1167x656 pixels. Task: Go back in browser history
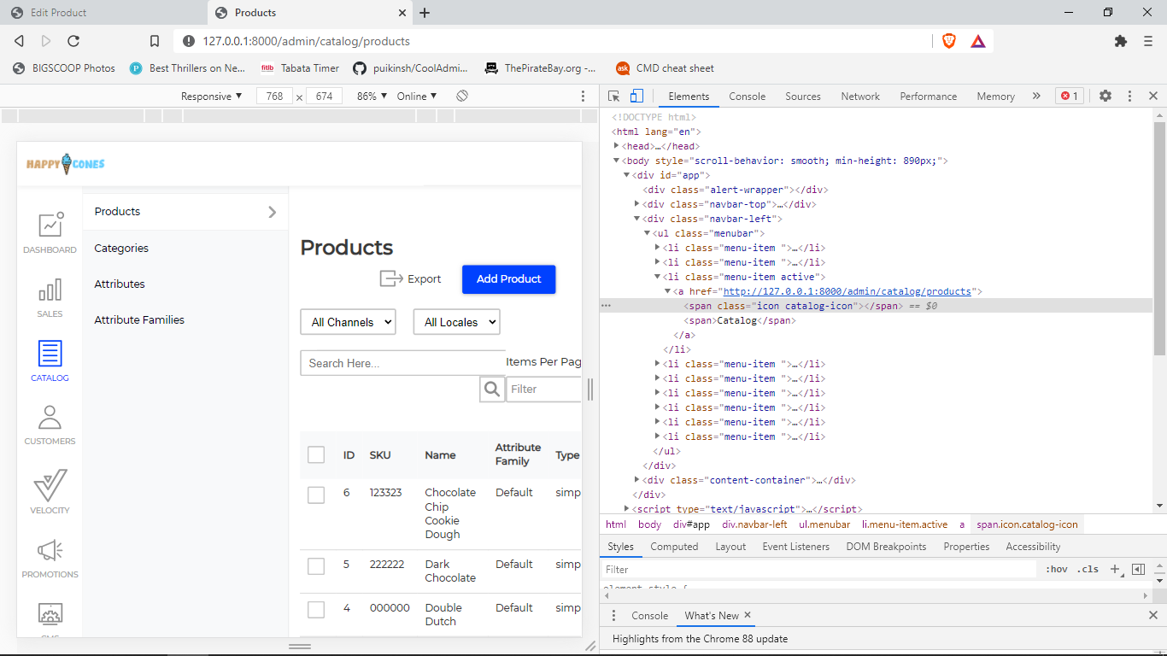(x=20, y=41)
